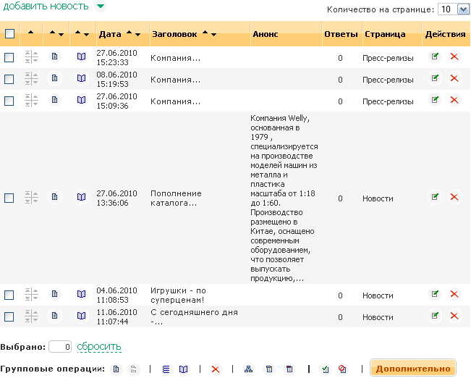Click the 'Страница' column header

[x=385, y=34]
